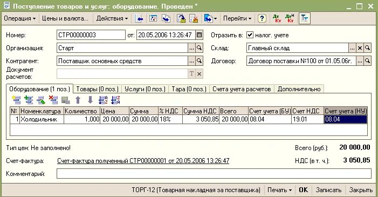The image size is (378, 197).
Task: Open Контрагент value with magnifier icon
Action: pyautogui.click(x=199, y=61)
